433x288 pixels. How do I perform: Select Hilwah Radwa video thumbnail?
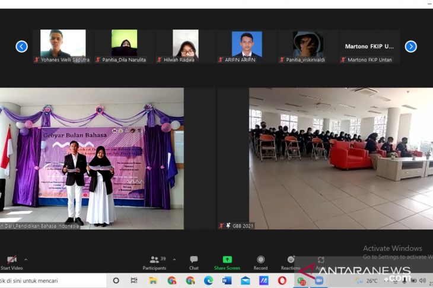pos(186,46)
